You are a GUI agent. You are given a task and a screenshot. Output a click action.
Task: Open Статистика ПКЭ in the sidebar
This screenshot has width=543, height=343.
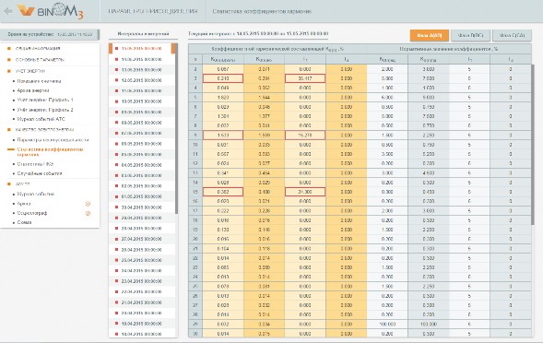pos(35,164)
